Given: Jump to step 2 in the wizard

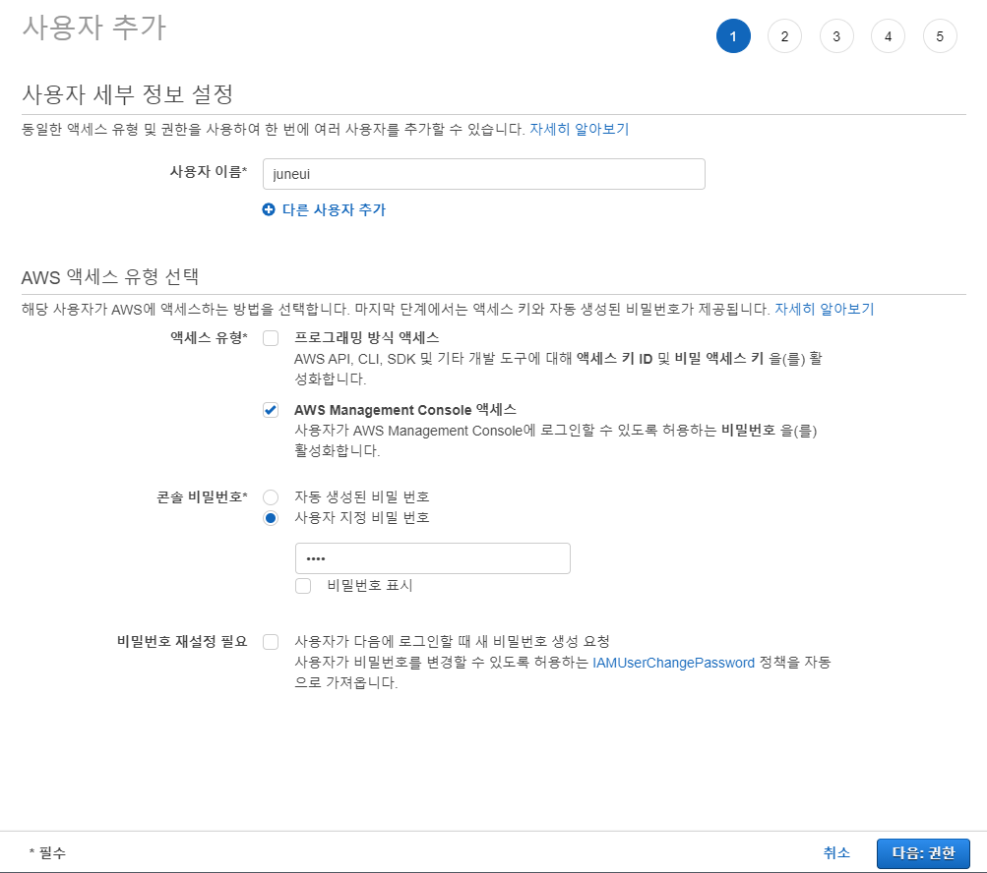Looking at the screenshot, I should [784, 37].
